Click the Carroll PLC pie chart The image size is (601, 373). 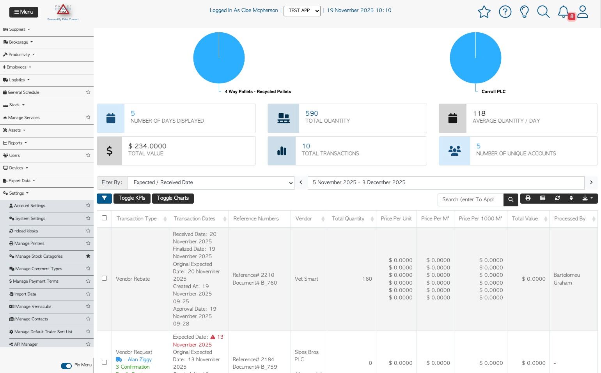(475, 58)
